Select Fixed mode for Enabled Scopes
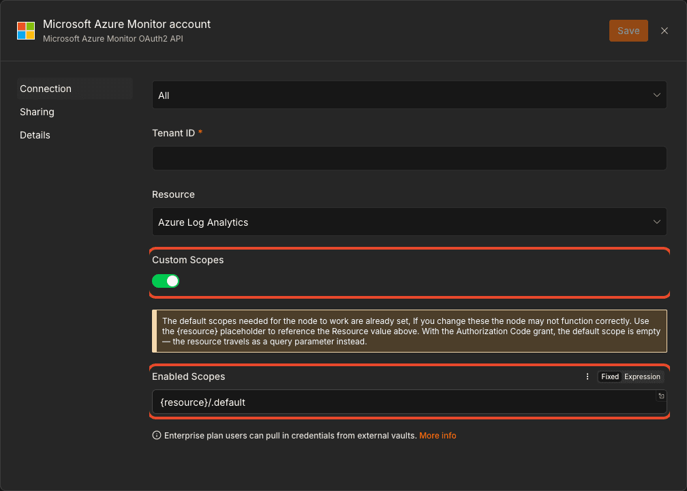687x491 pixels. (609, 376)
